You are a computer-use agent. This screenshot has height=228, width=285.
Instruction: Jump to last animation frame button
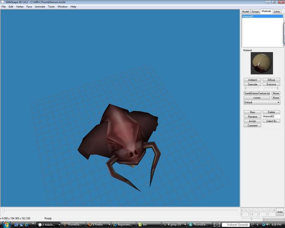273,210
